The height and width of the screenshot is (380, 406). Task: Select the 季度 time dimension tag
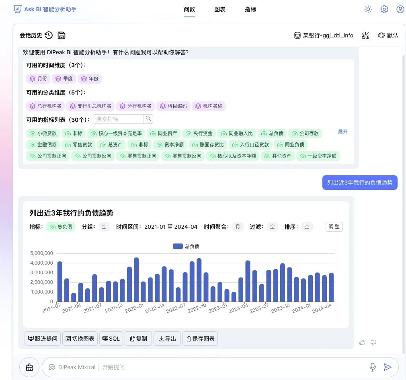click(64, 79)
